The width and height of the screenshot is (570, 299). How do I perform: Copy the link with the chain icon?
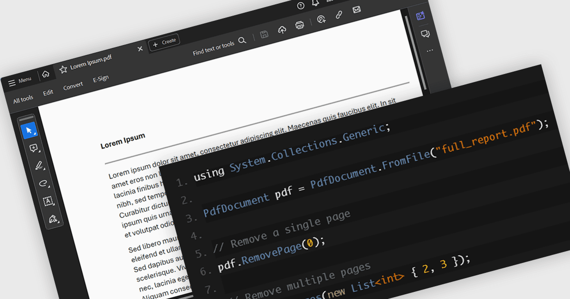coord(339,14)
